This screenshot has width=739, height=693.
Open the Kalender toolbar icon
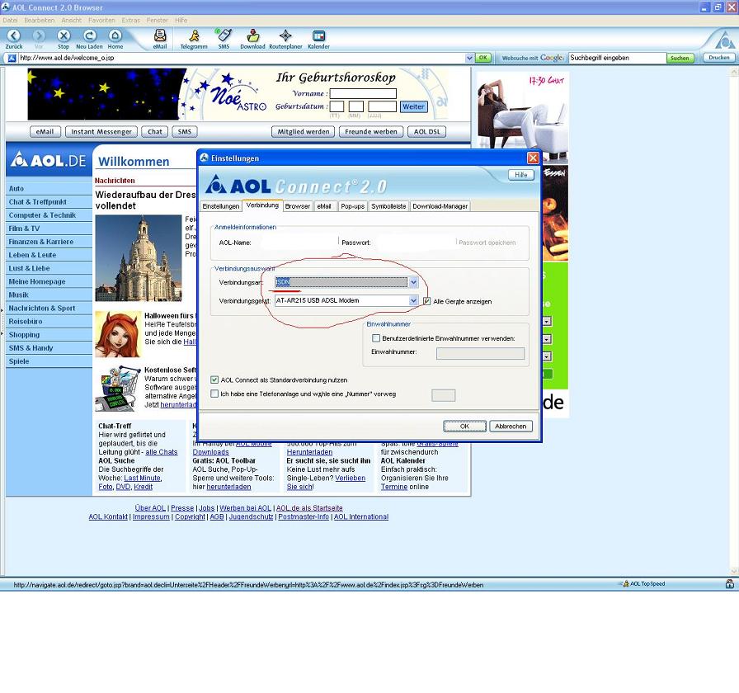(x=318, y=35)
